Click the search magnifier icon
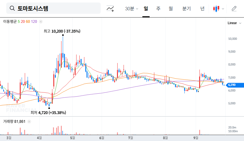The image size is (244, 141). coord(12,8)
